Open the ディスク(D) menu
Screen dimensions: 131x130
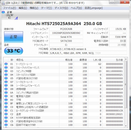(x=61, y=8)
